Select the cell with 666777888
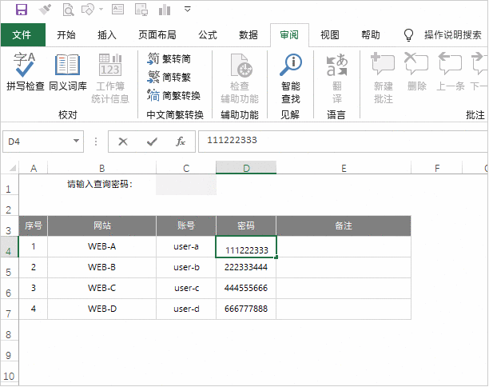Image resolution: width=489 pixels, height=387 pixels. (246, 309)
